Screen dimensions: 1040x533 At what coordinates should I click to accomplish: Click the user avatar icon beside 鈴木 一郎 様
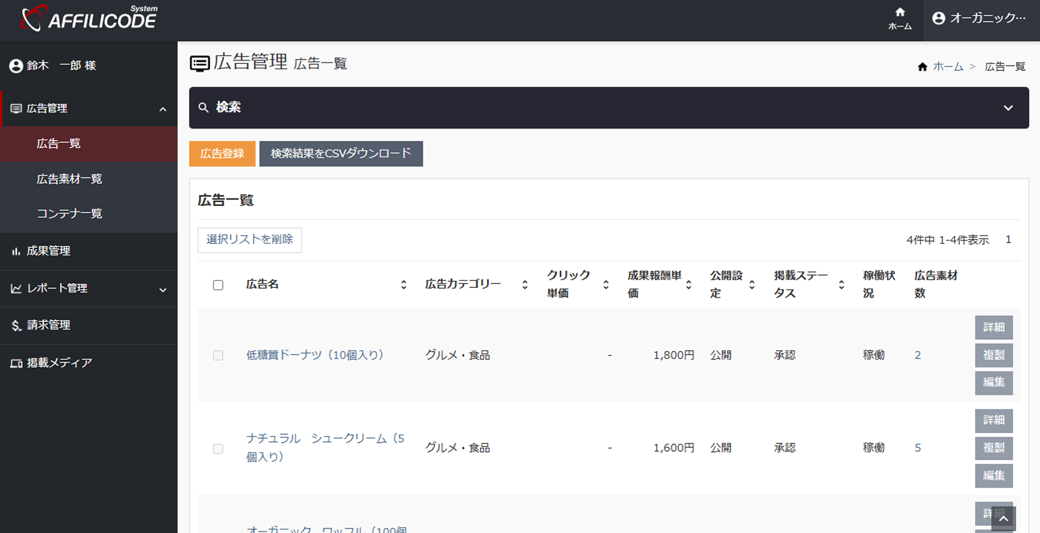click(16, 66)
